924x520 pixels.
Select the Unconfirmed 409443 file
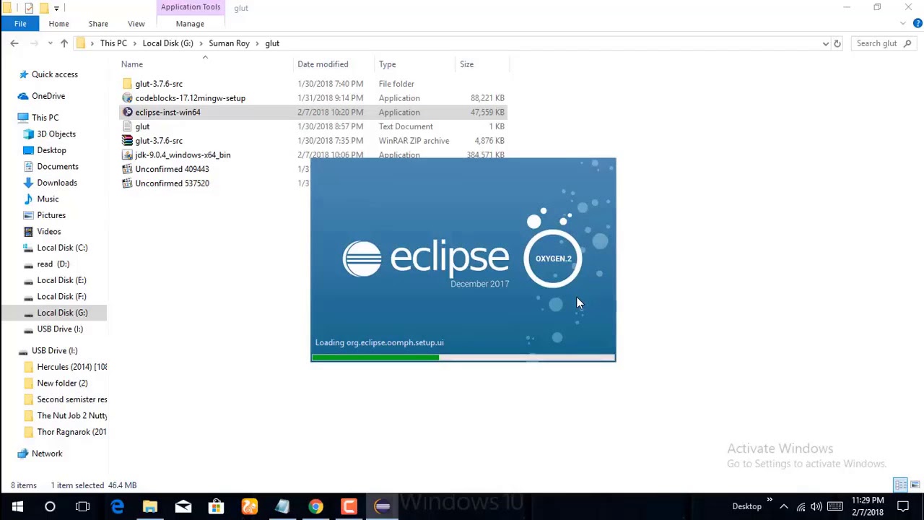(x=172, y=169)
